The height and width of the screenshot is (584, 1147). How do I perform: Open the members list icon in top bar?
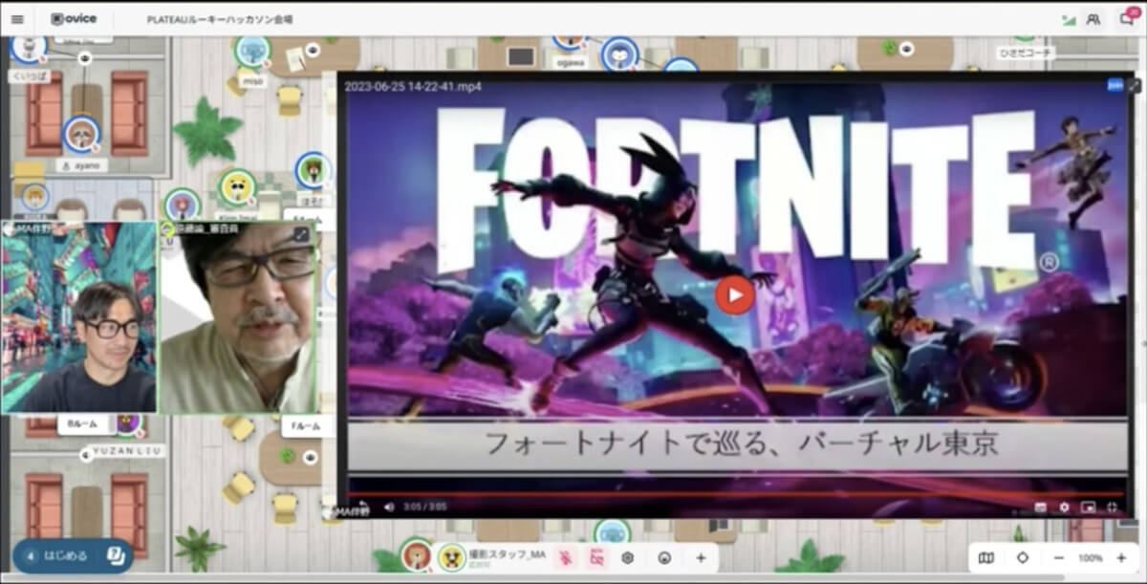1093,18
